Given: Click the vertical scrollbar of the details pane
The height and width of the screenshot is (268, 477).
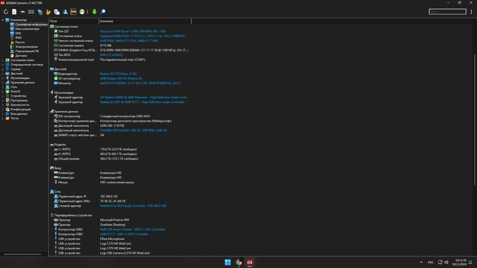Looking at the screenshot, I should pyautogui.click(x=475, y=119).
